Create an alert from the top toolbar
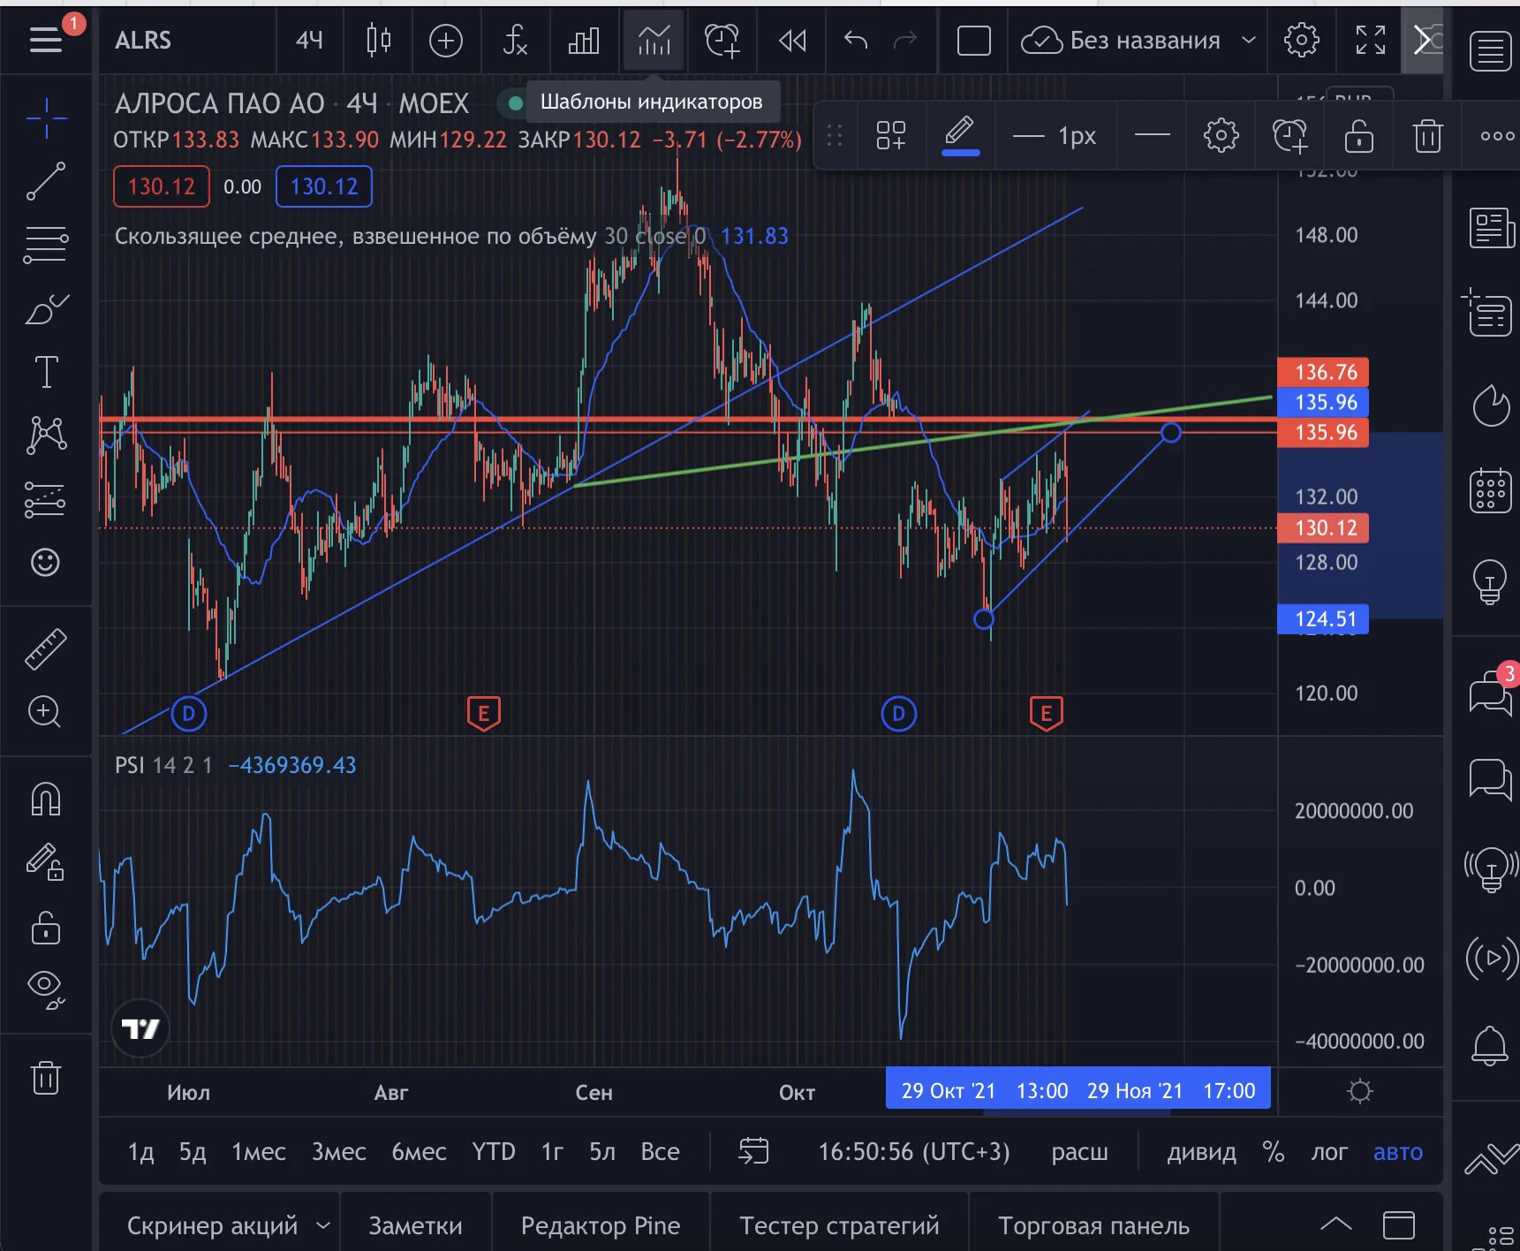The width and height of the screenshot is (1520, 1251). click(x=722, y=41)
